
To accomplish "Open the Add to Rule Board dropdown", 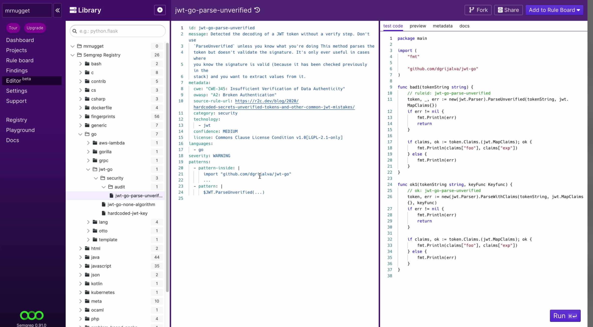I will pyautogui.click(x=554, y=10).
